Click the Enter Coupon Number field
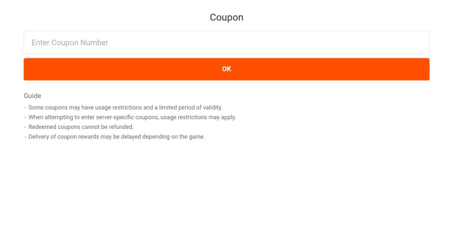This screenshot has width=451, height=225. click(226, 43)
